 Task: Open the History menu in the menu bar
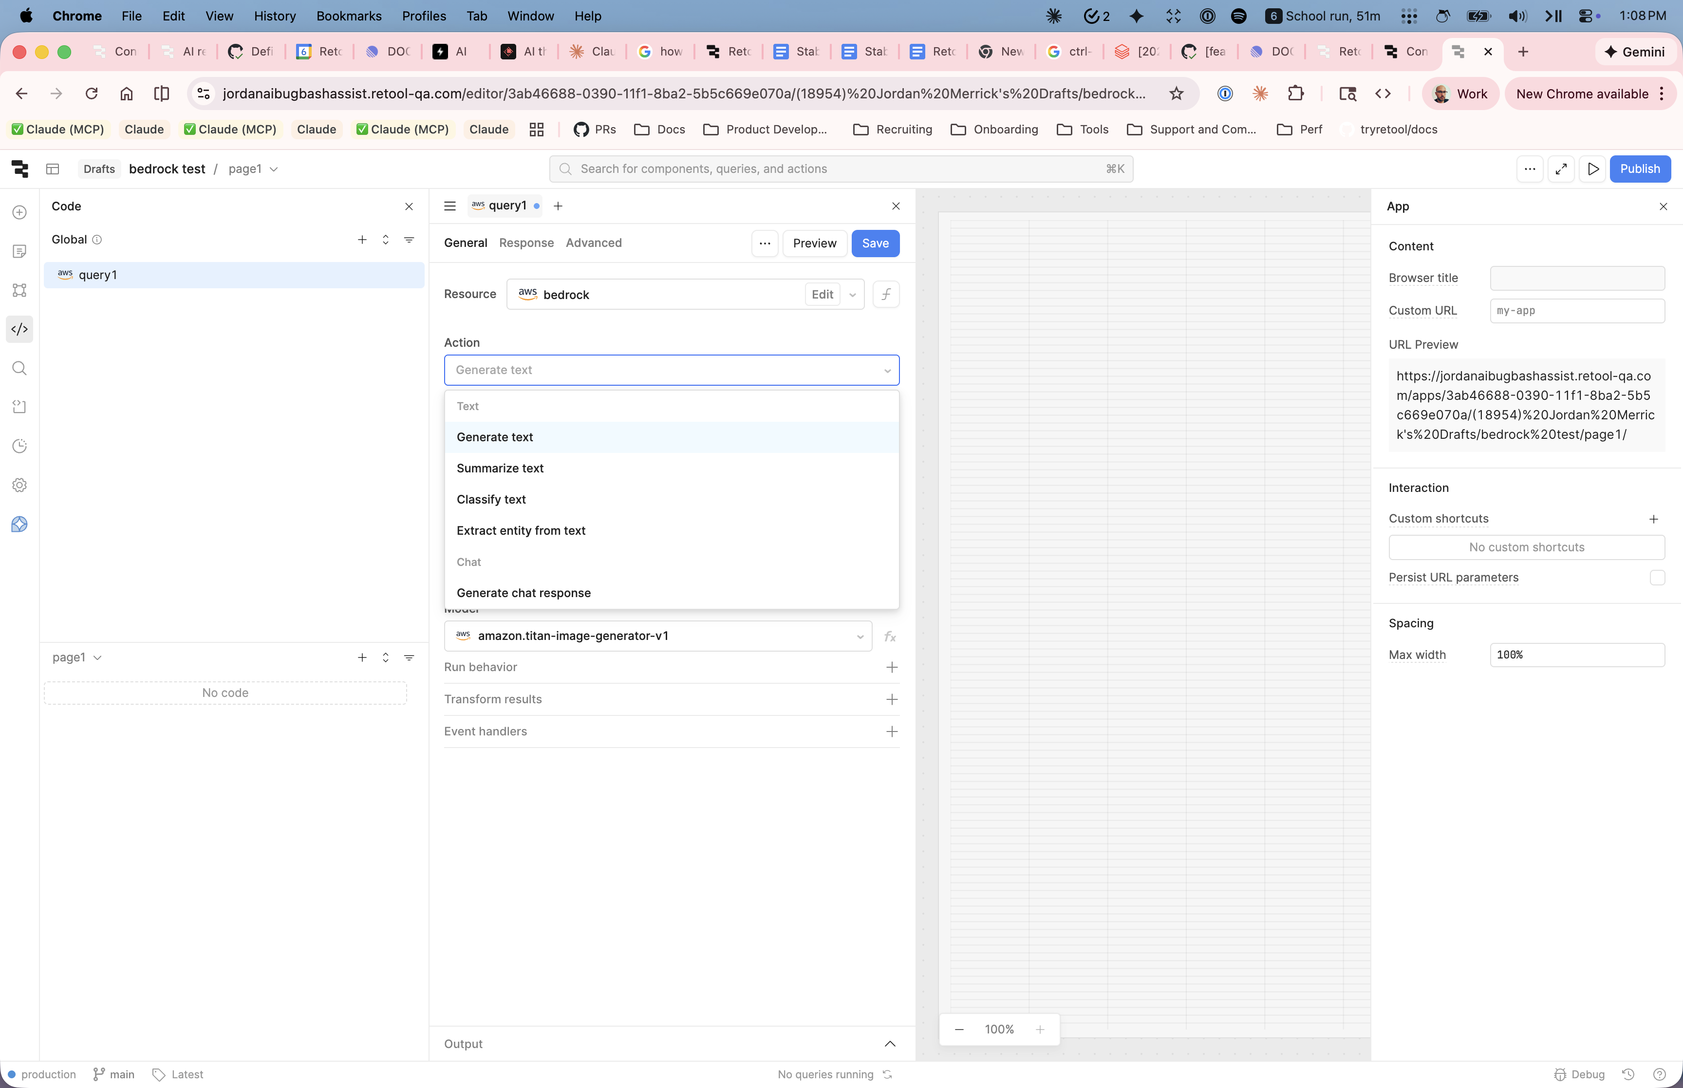[x=274, y=16]
